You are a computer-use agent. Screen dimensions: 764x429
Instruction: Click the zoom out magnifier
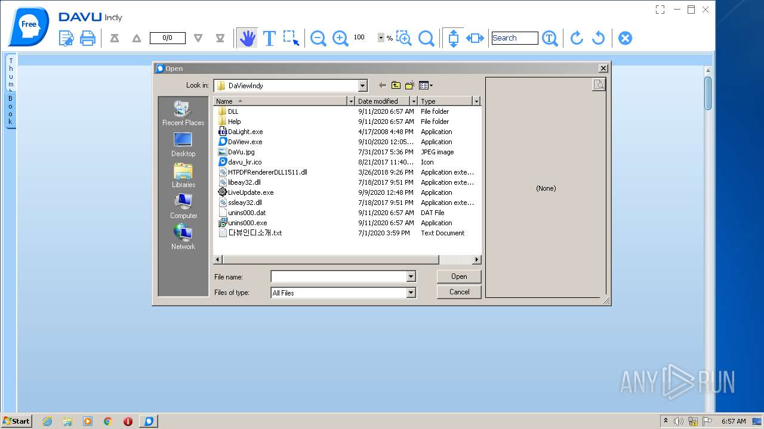318,38
